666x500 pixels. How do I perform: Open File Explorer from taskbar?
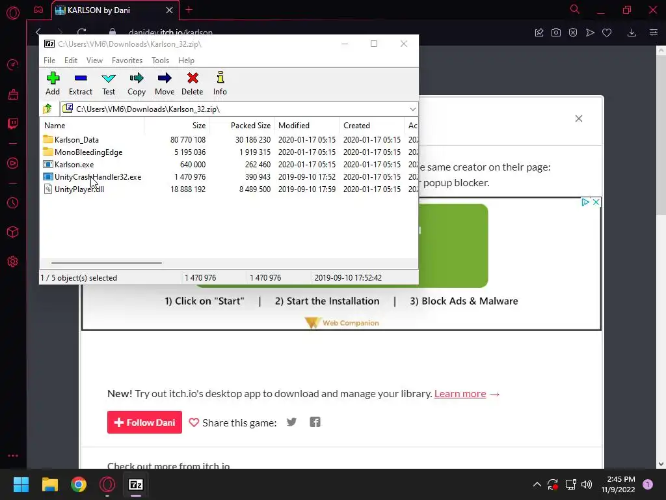click(49, 484)
